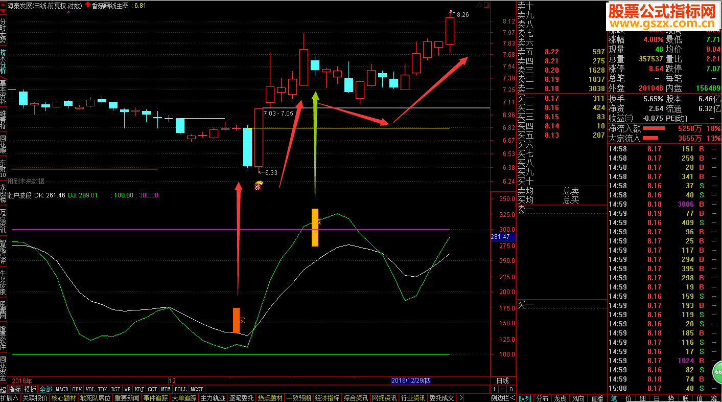
Task: Select the 直播 tab
Action: tap(597, 398)
